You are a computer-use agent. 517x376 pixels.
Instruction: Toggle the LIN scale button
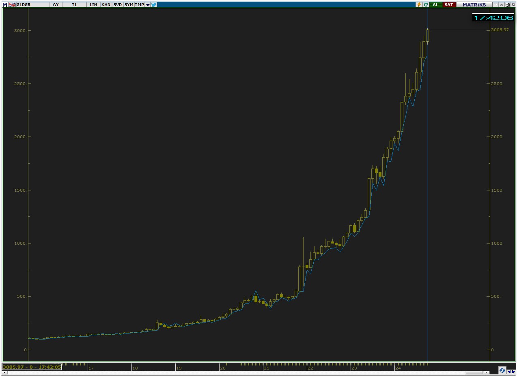coord(93,4)
